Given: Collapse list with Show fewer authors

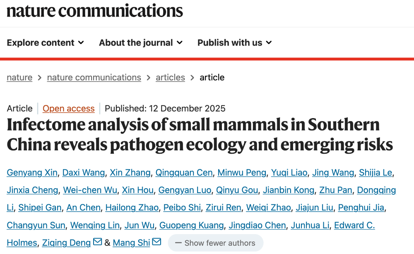Looking at the screenshot, I should (215, 243).
